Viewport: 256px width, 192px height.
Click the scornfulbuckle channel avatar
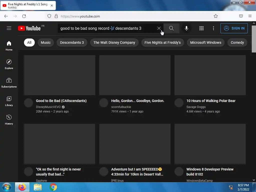[x=104, y=103]
